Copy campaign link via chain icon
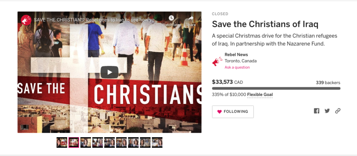Viewport: 357px width, 156px height. point(337,111)
